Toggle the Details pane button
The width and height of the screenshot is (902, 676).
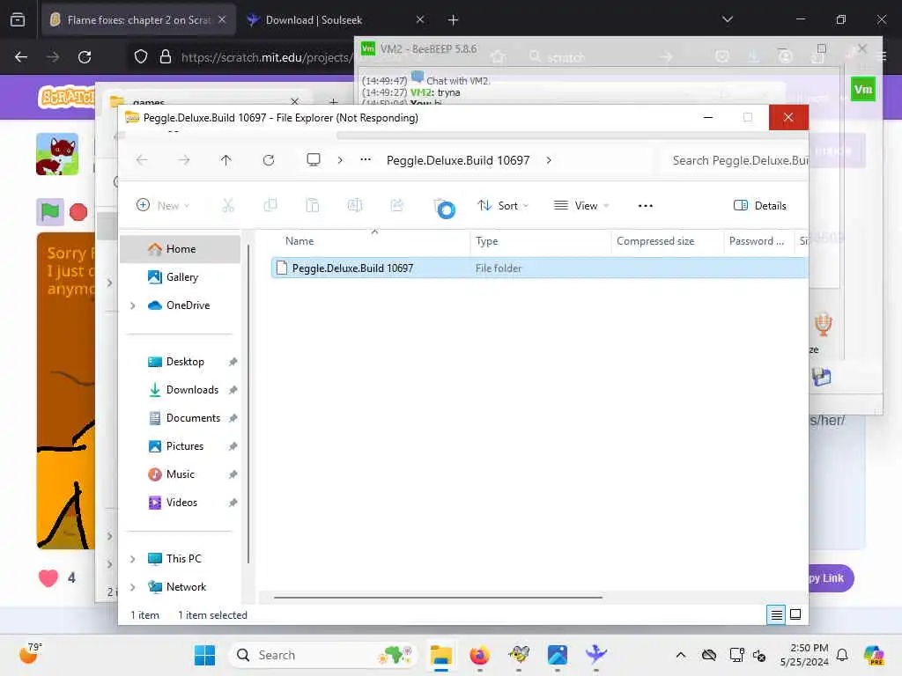759,205
